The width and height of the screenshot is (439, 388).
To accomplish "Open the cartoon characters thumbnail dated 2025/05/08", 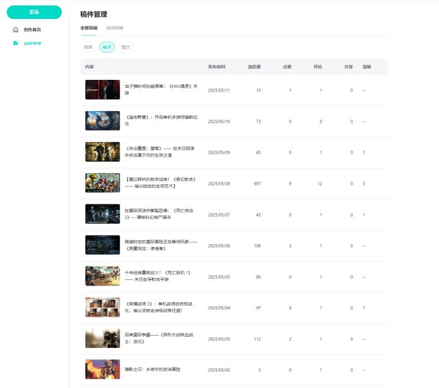I will [x=102, y=183].
